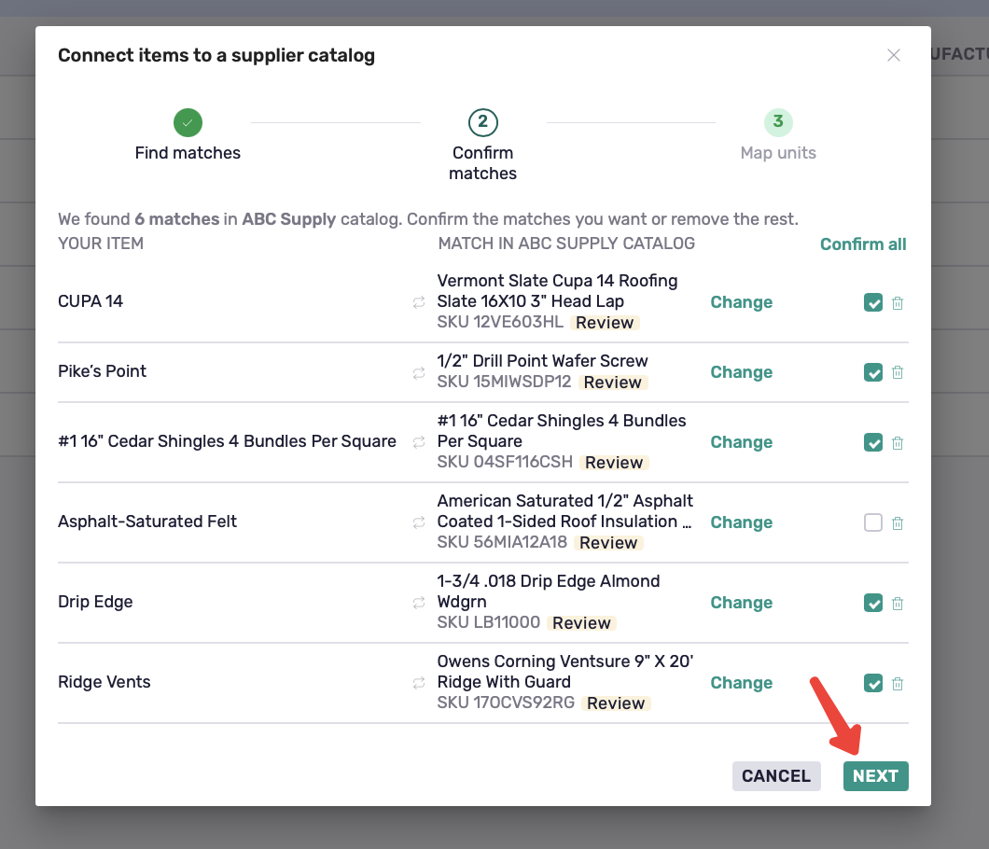The height and width of the screenshot is (849, 989).
Task: Click Confirm all link
Action: pyautogui.click(x=863, y=244)
